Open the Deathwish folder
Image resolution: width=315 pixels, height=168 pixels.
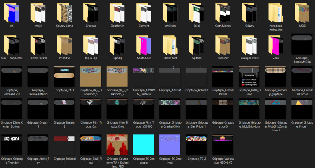117,13
